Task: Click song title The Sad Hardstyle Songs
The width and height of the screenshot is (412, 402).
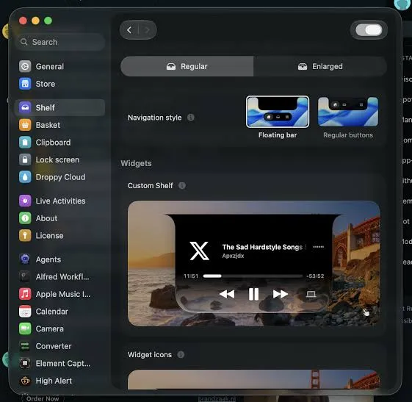Action: (x=262, y=247)
